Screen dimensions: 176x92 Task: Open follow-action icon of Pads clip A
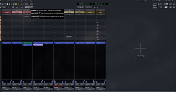105,22
